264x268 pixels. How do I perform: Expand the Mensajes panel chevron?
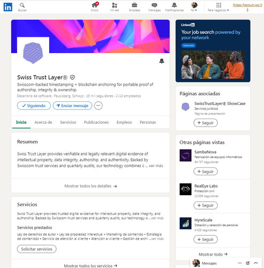(255, 263)
